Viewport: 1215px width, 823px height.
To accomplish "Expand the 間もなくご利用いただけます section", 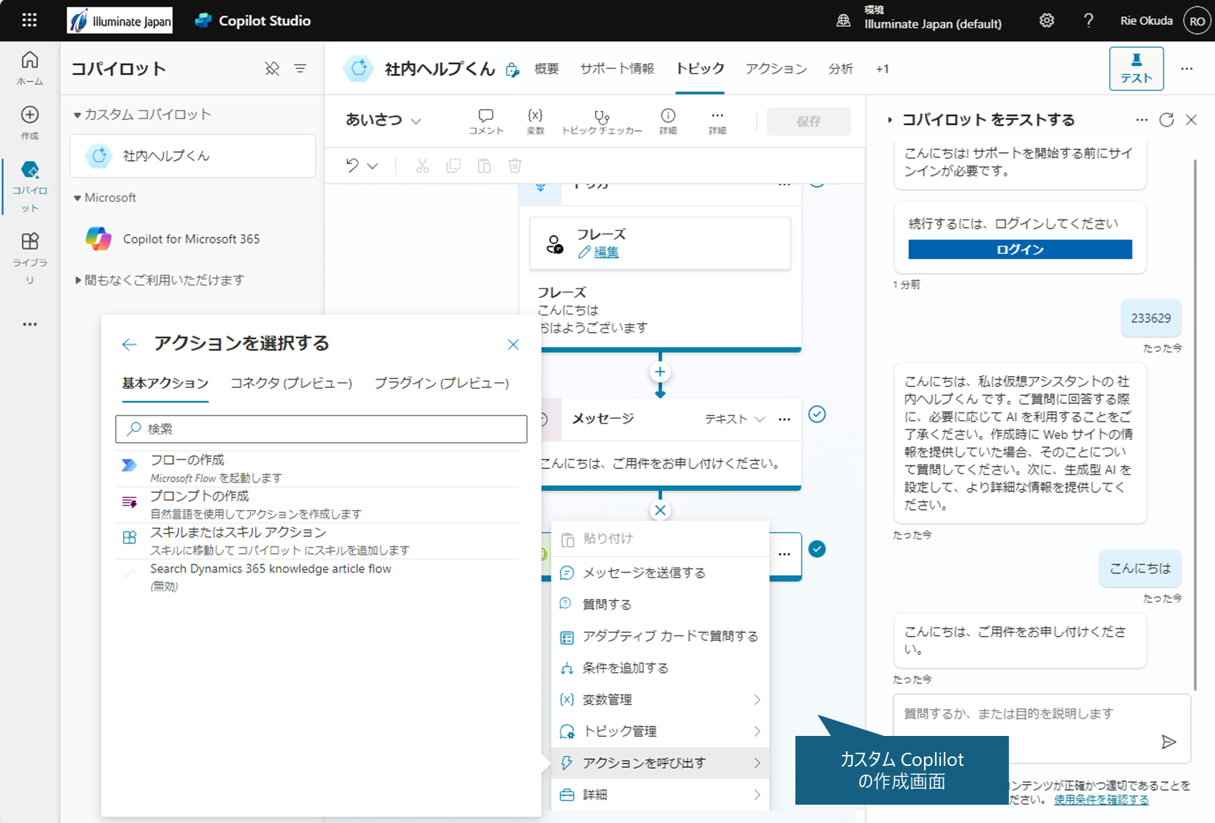I will coord(78,280).
